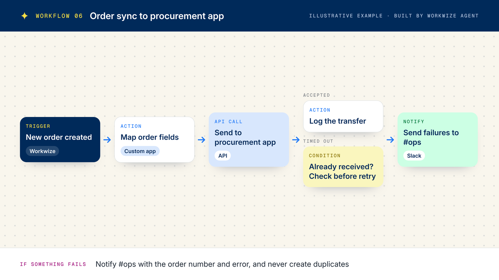The height and width of the screenshot is (280, 499).
Task: Click the 'Order sync to procurement app' title
Action: point(157,16)
